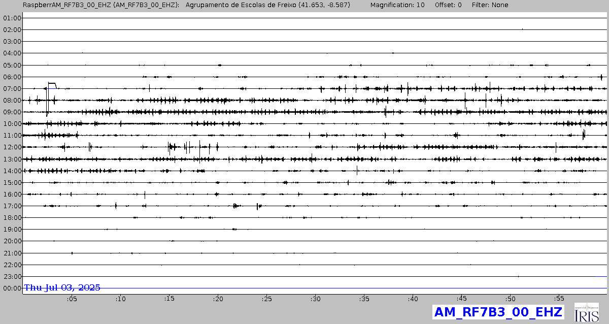Click the 18:00 hour label
The height and width of the screenshot is (324, 609).
(x=12, y=217)
